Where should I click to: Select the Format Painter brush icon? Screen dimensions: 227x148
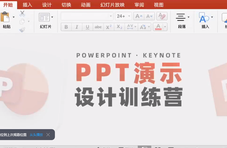tap(22, 30)
